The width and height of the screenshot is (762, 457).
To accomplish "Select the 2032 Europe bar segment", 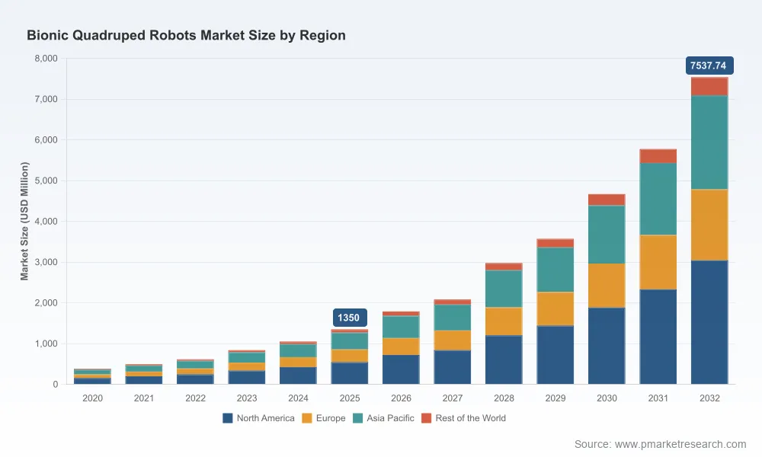I will [709, 225].
